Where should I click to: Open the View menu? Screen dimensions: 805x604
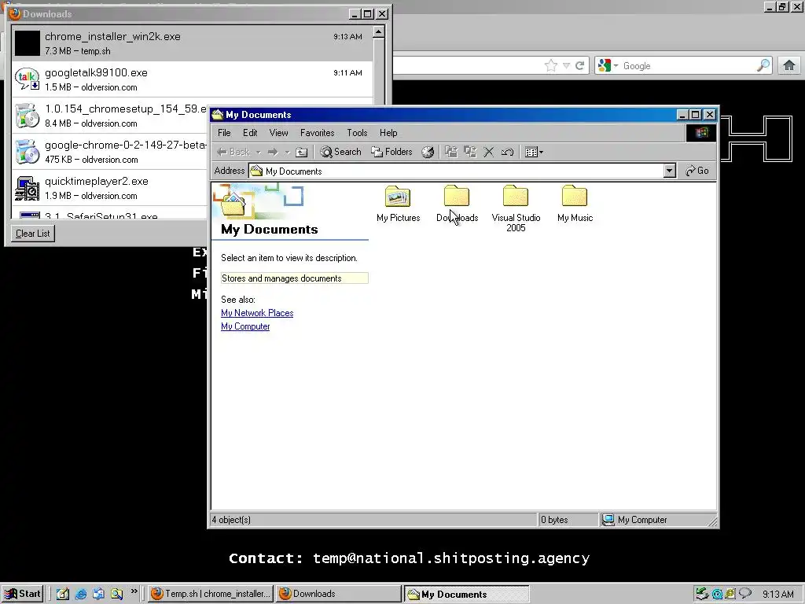(279, 133)
